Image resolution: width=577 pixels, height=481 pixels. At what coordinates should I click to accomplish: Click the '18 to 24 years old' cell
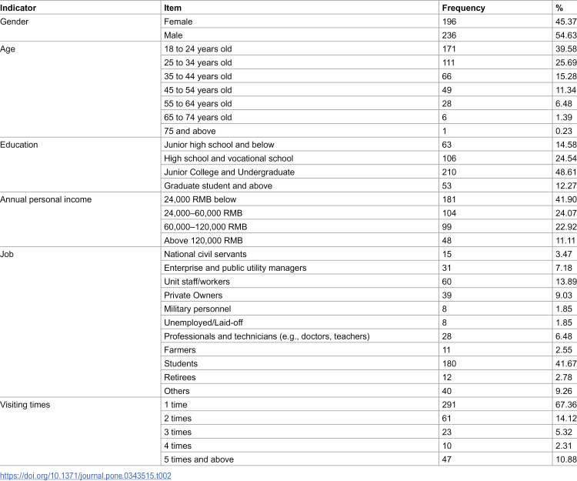[198, 49]
